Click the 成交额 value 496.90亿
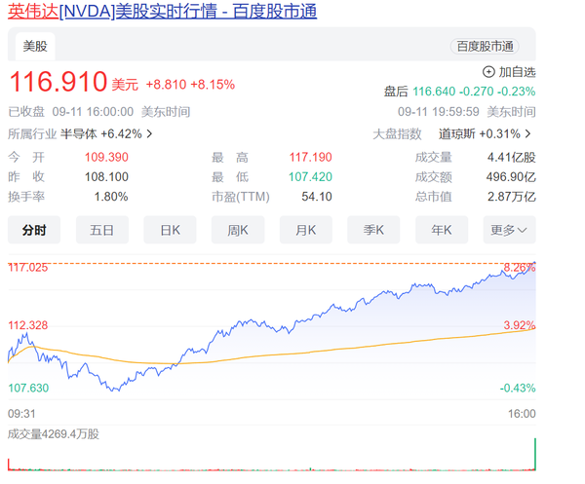This screenshot has height=484, width=585. point(511,177)
